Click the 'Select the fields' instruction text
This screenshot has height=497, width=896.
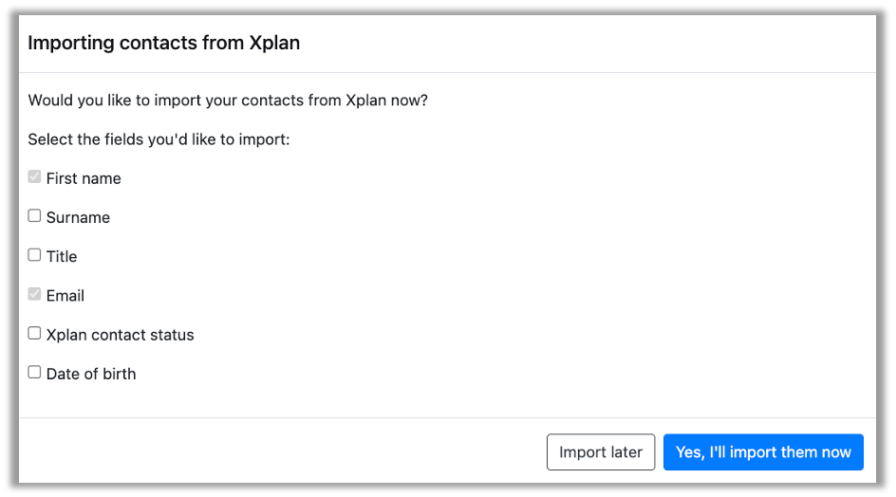click(x=159, y=139)
